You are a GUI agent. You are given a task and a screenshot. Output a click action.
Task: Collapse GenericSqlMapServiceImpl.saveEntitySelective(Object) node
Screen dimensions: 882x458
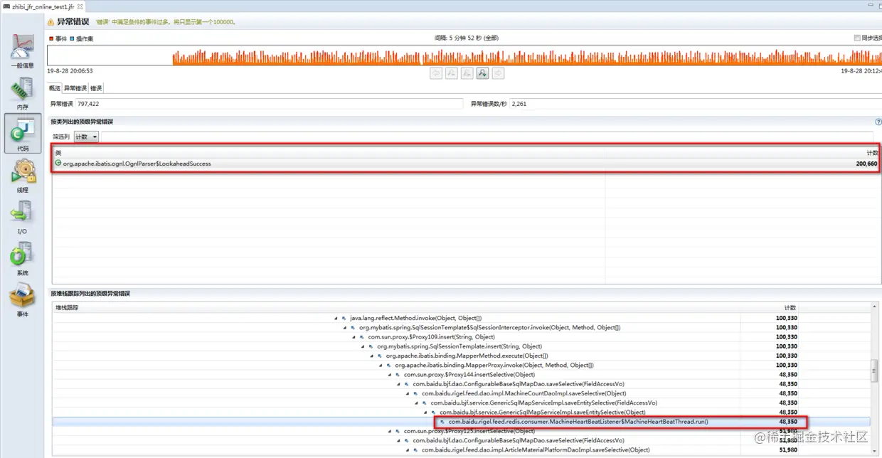pos(426,412)
